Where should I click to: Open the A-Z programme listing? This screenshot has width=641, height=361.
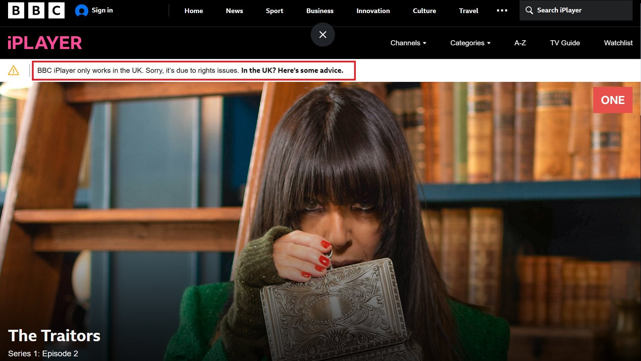click(520, 43)
